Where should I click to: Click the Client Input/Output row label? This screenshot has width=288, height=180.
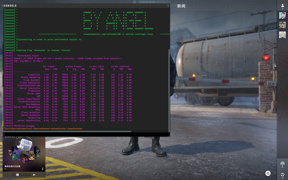click(x=29, y=99)
